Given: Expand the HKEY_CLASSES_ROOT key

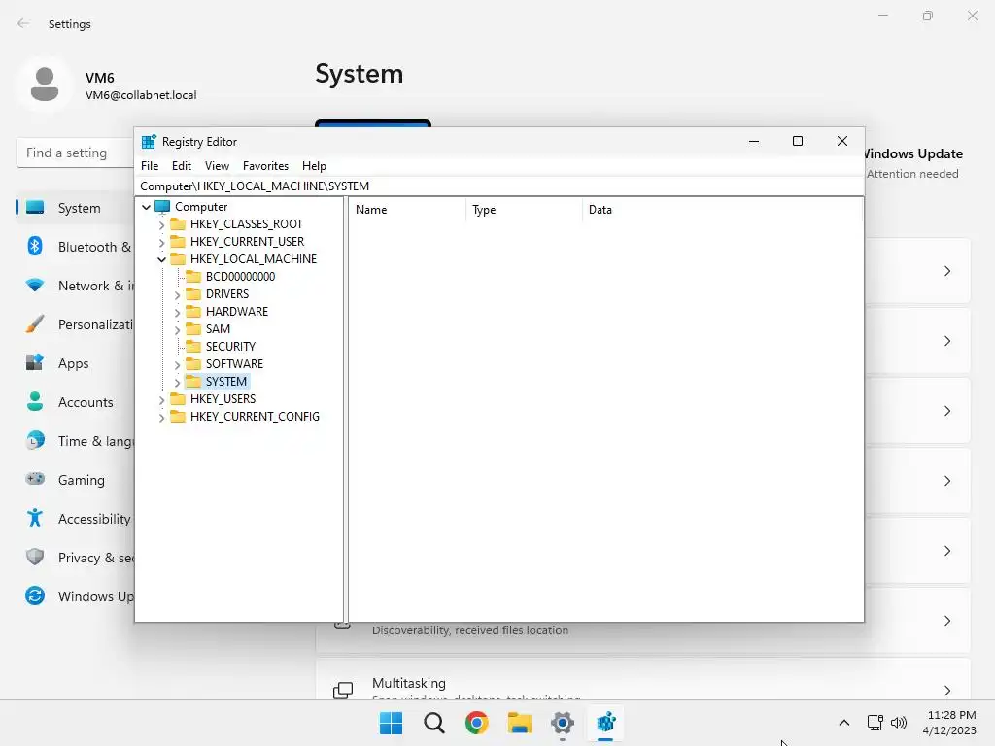Looking at the screenshot, I should click(x=161, y=224).
